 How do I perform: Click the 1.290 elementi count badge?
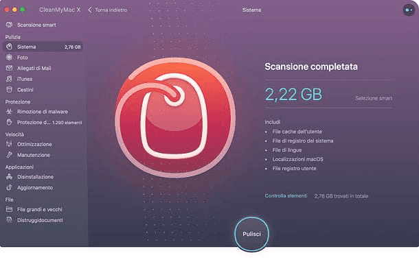click(67, 123)
